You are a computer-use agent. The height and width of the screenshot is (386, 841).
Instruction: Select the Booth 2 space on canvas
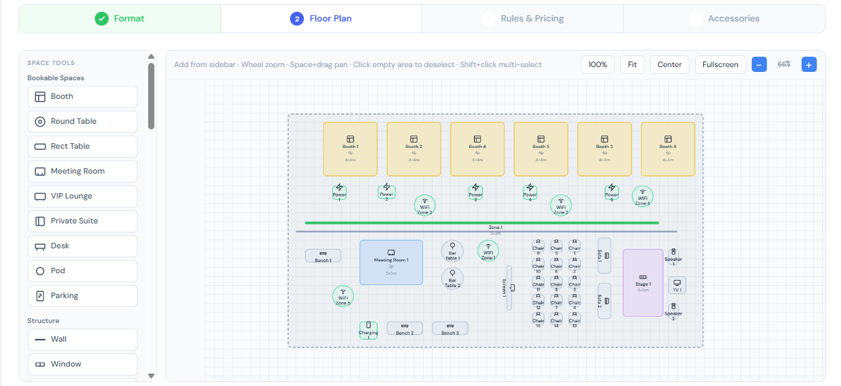click(x=414, y=149)
